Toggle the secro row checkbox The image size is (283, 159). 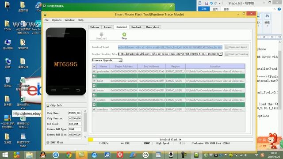[94, 90]
